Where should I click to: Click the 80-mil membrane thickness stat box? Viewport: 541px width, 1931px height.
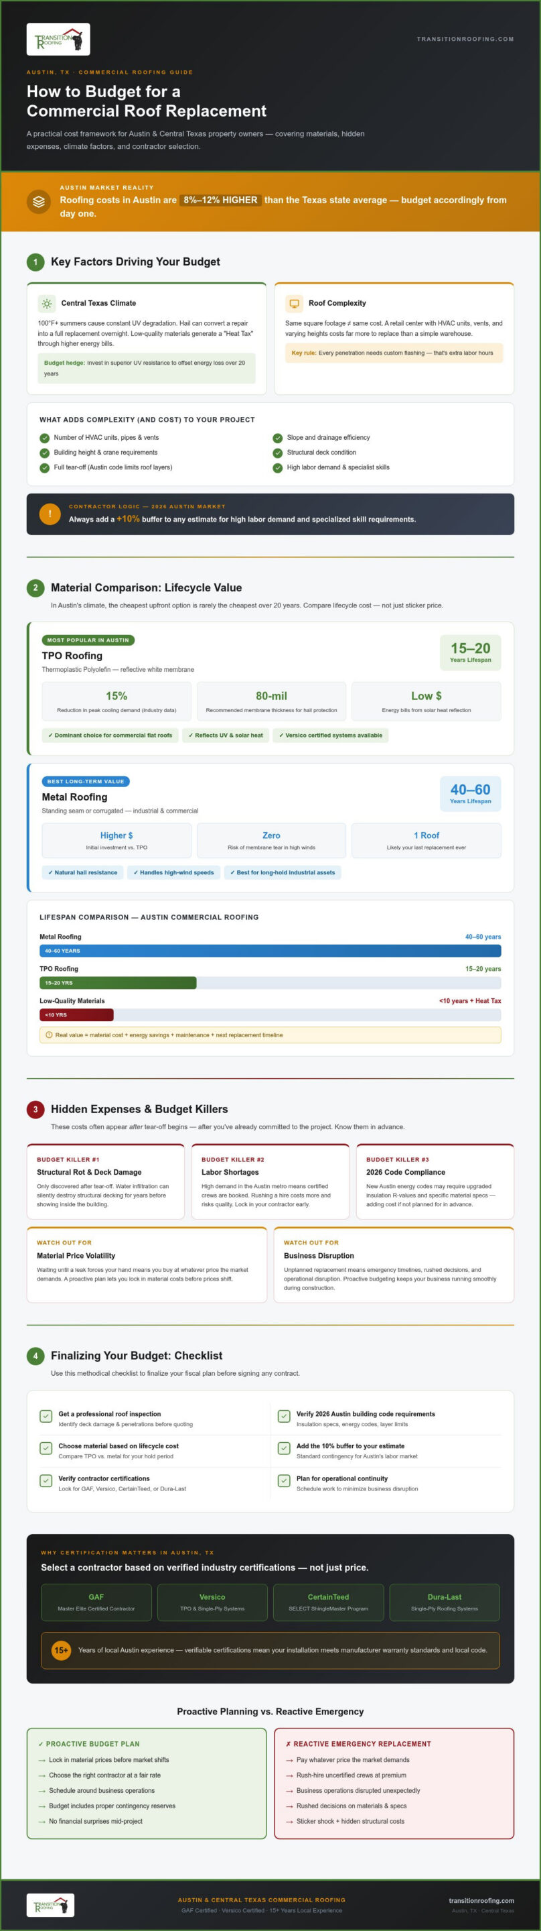pyautogui.click(x=272, y=701)
